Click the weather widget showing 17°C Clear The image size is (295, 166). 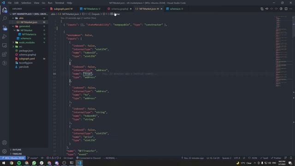[x=244, y=163]
